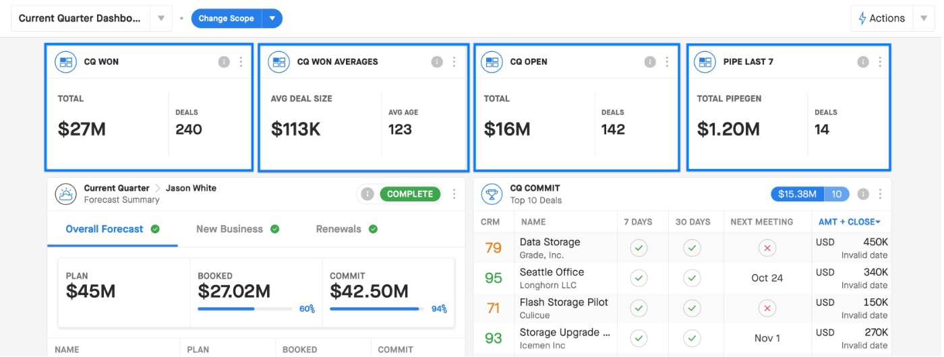Expand the Actions dropdown arrow
Screen dimensions: 944x357
[924, 18]
